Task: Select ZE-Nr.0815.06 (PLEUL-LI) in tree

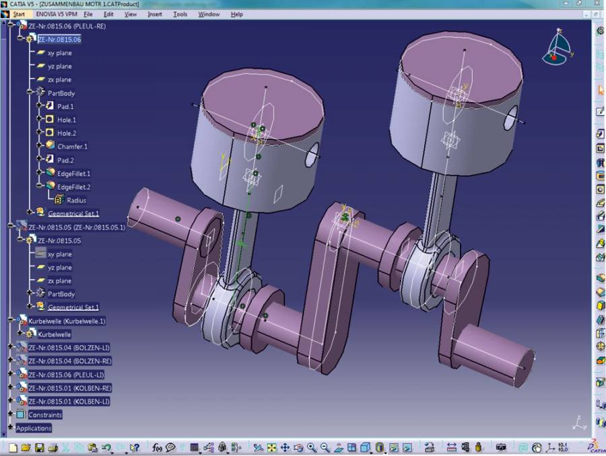Action: pos(66,375)
